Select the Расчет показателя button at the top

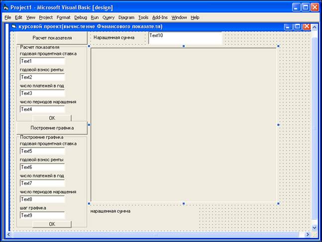[52, 38]
